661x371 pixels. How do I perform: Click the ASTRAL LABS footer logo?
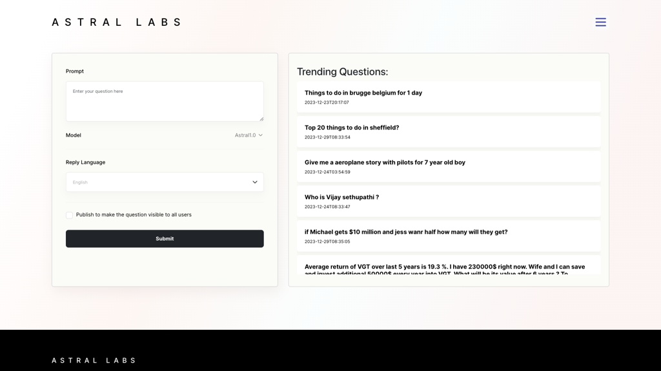[94, 360]
